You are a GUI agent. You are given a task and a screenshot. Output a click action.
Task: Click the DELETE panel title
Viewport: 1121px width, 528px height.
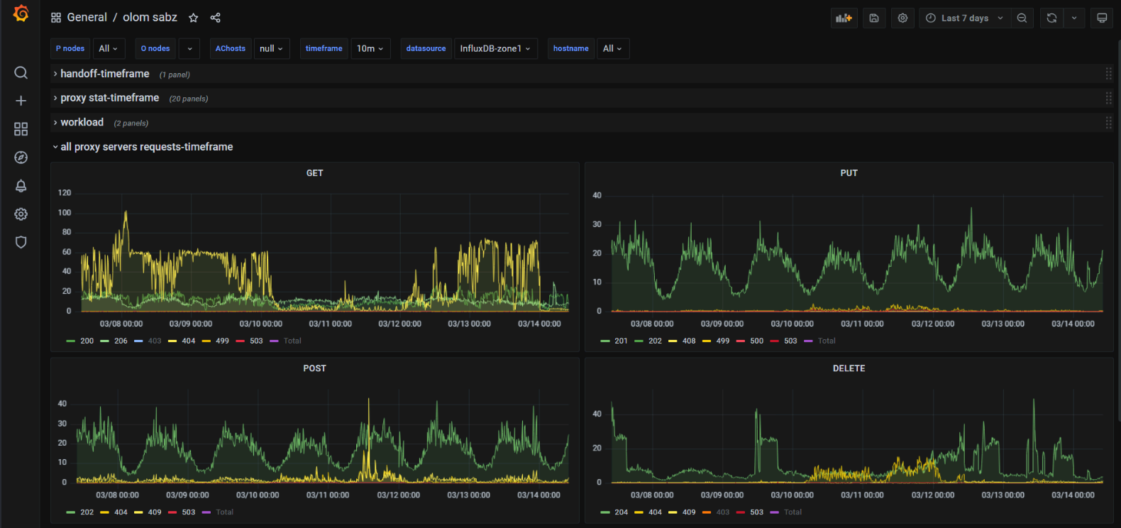click(849, 368)
